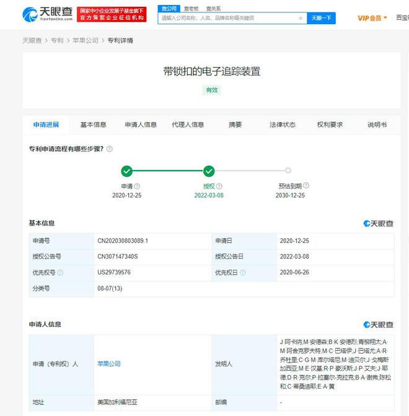This screenshot has width=409, height=416.
Task: Switch to the 说明书 tab
Action: point(377,125)
